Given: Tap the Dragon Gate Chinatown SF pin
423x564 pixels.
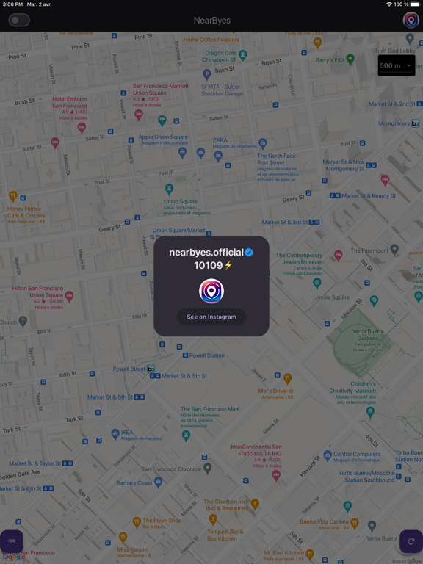Looking at the screenshot, I should [243, 55].
